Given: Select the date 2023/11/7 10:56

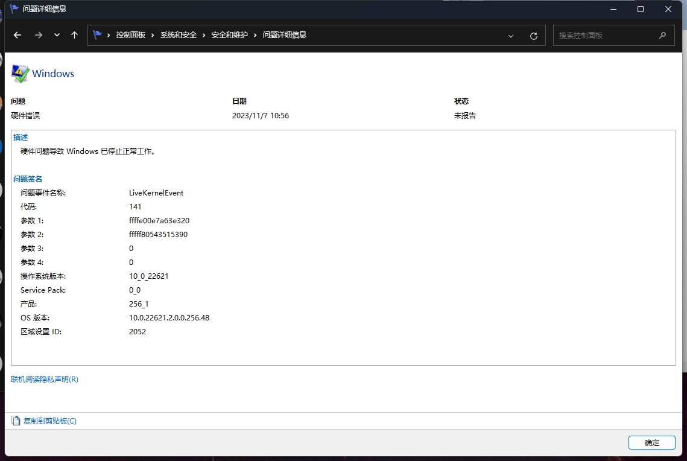Looking at the screenshot, I should pos(261,116).
